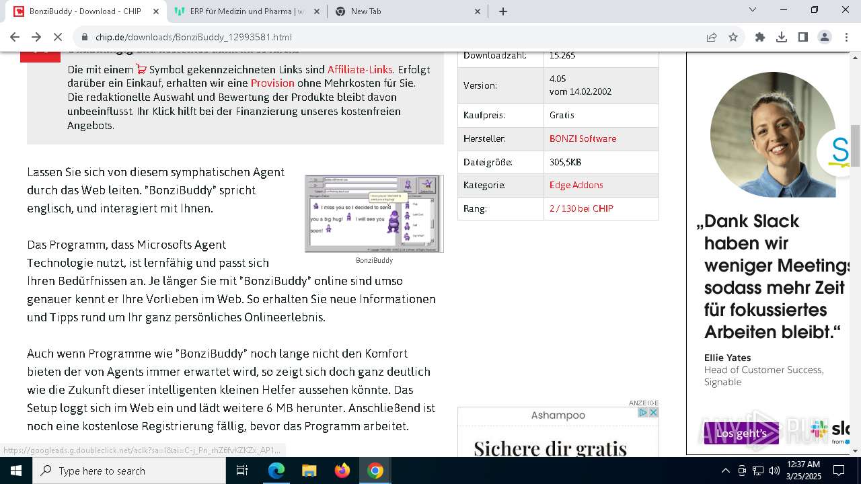Show hidden system tray icons
This screenshot has width=861, height=484.
click(725, 471)
